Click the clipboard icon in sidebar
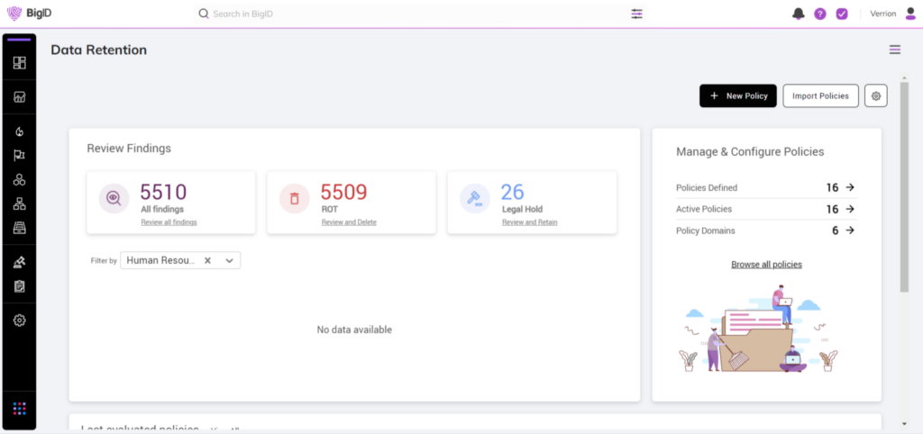 coord(19,286)
